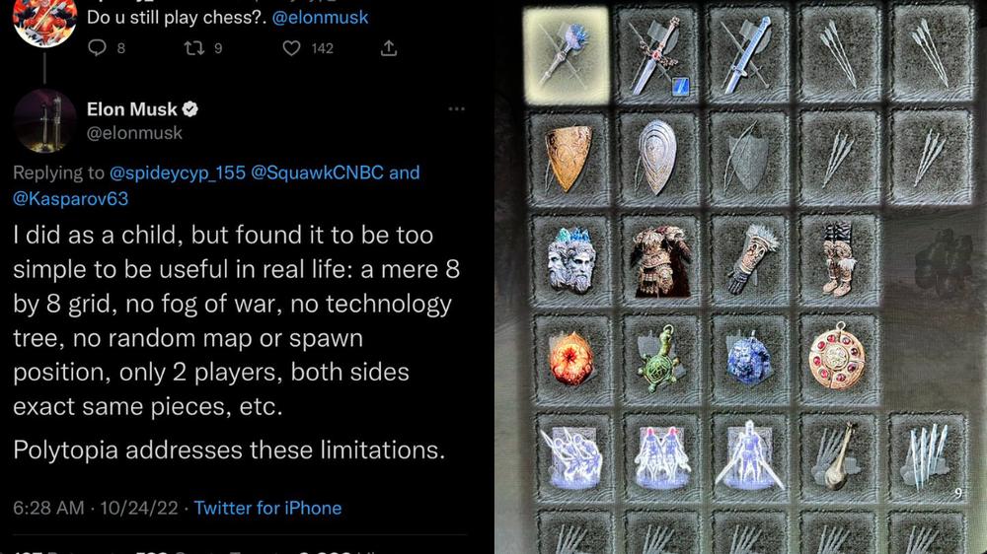Select the highlighted blue-tipped staff weapon slot
987x554 pixels.
[x=567, y=55]
